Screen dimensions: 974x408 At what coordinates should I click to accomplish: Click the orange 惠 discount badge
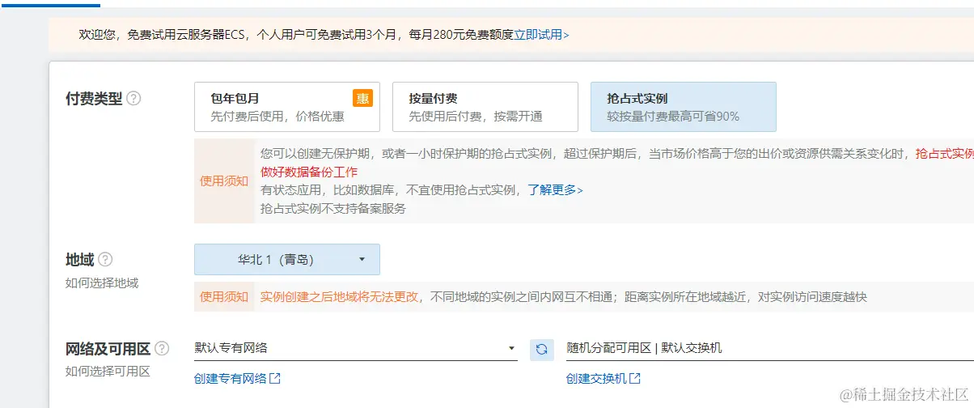(x=362, y=98)
